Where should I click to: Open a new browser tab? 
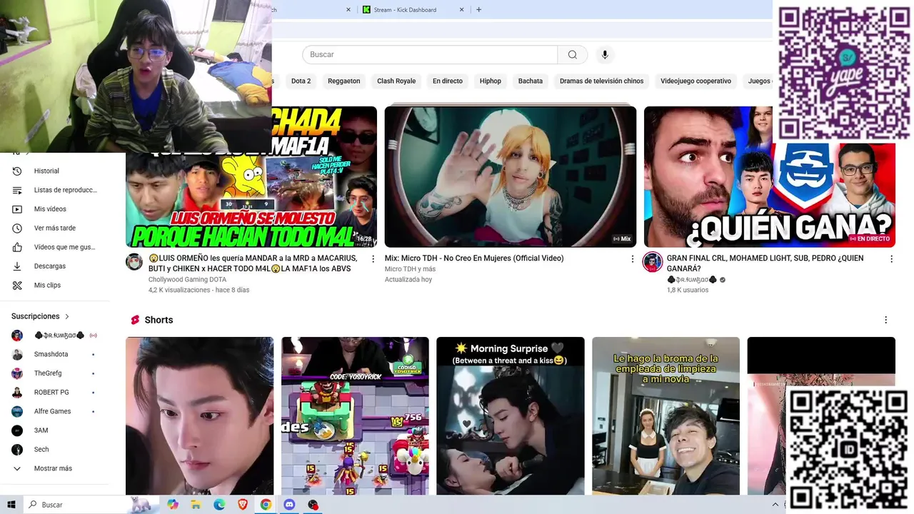(x=478, y=10)
